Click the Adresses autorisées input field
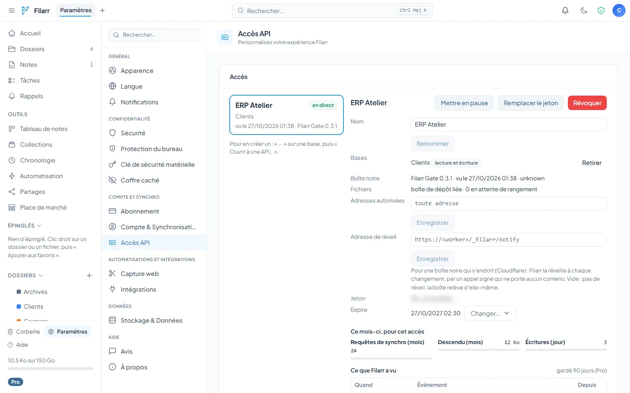The image size is (630, 393). (x=509, y=203)
